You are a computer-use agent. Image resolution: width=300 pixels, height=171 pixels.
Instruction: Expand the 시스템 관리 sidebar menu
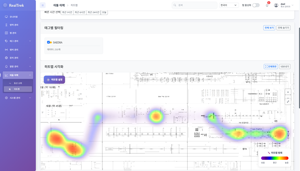(x=18, y=98)
